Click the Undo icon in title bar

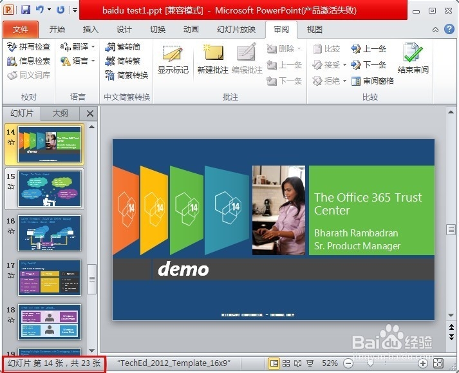point(39,10)
